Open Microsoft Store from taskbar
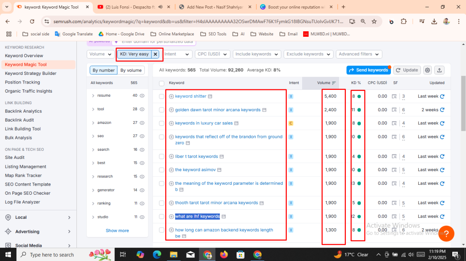Screen dimensions: 466x261 [240, 255]
